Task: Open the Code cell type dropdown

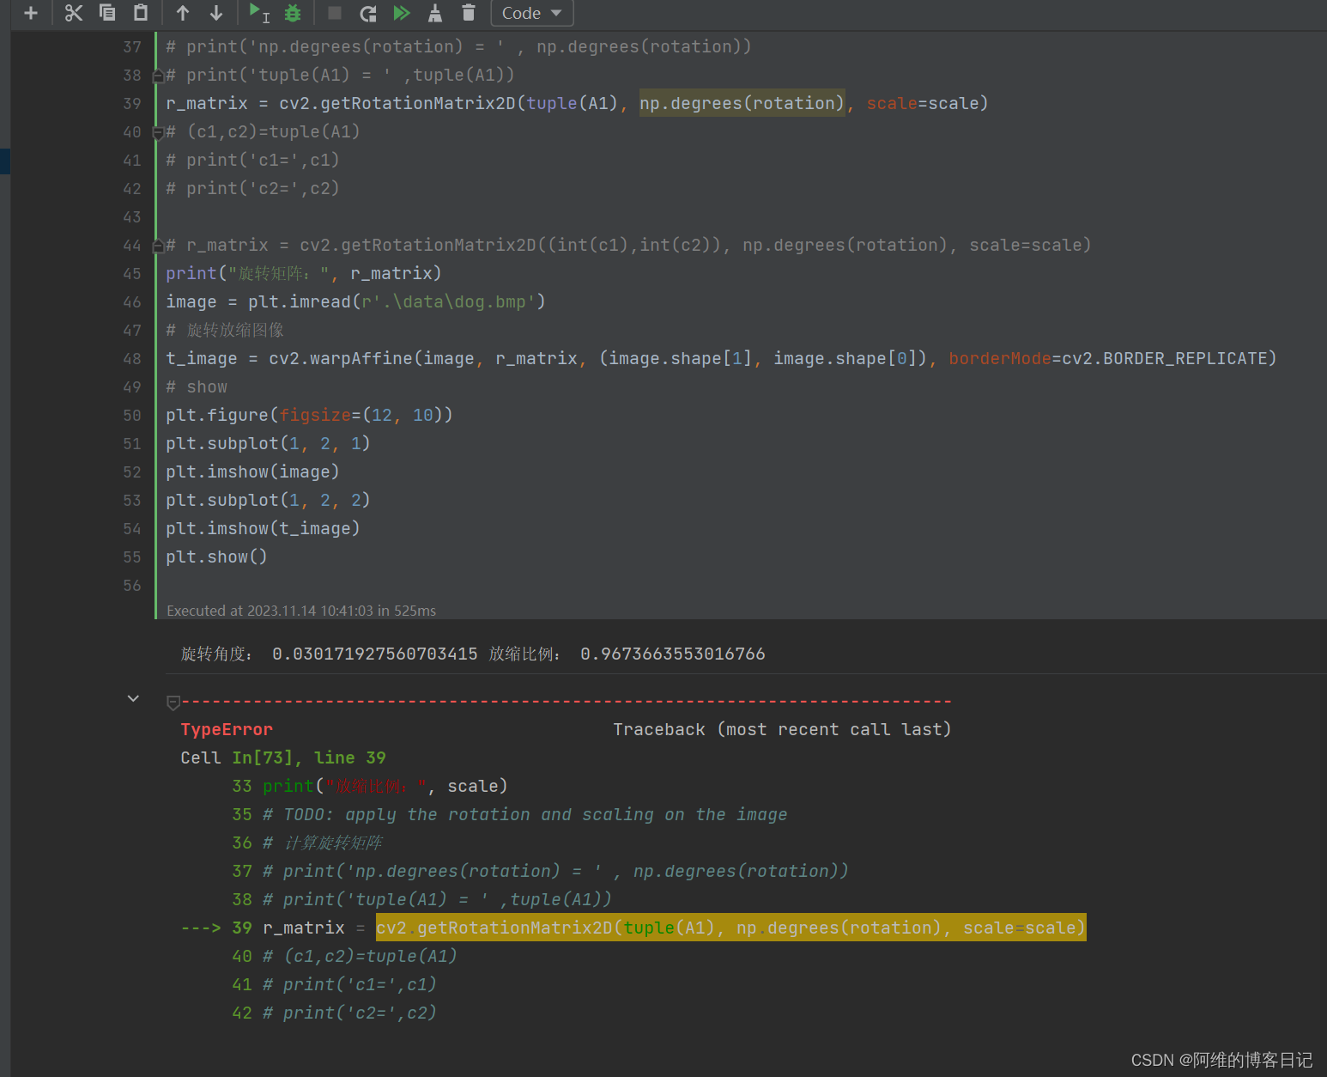Action: pyautogui.click(x=531, y=13)
